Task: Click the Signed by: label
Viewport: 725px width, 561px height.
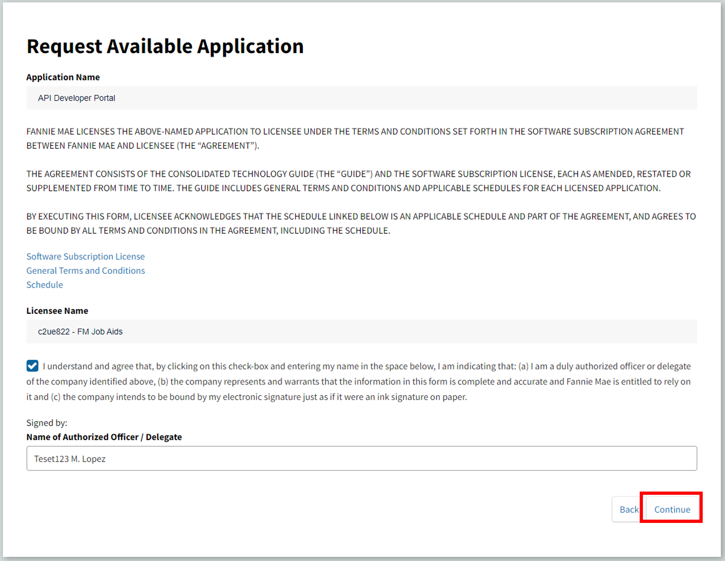Action: click(x=47, y=423)
